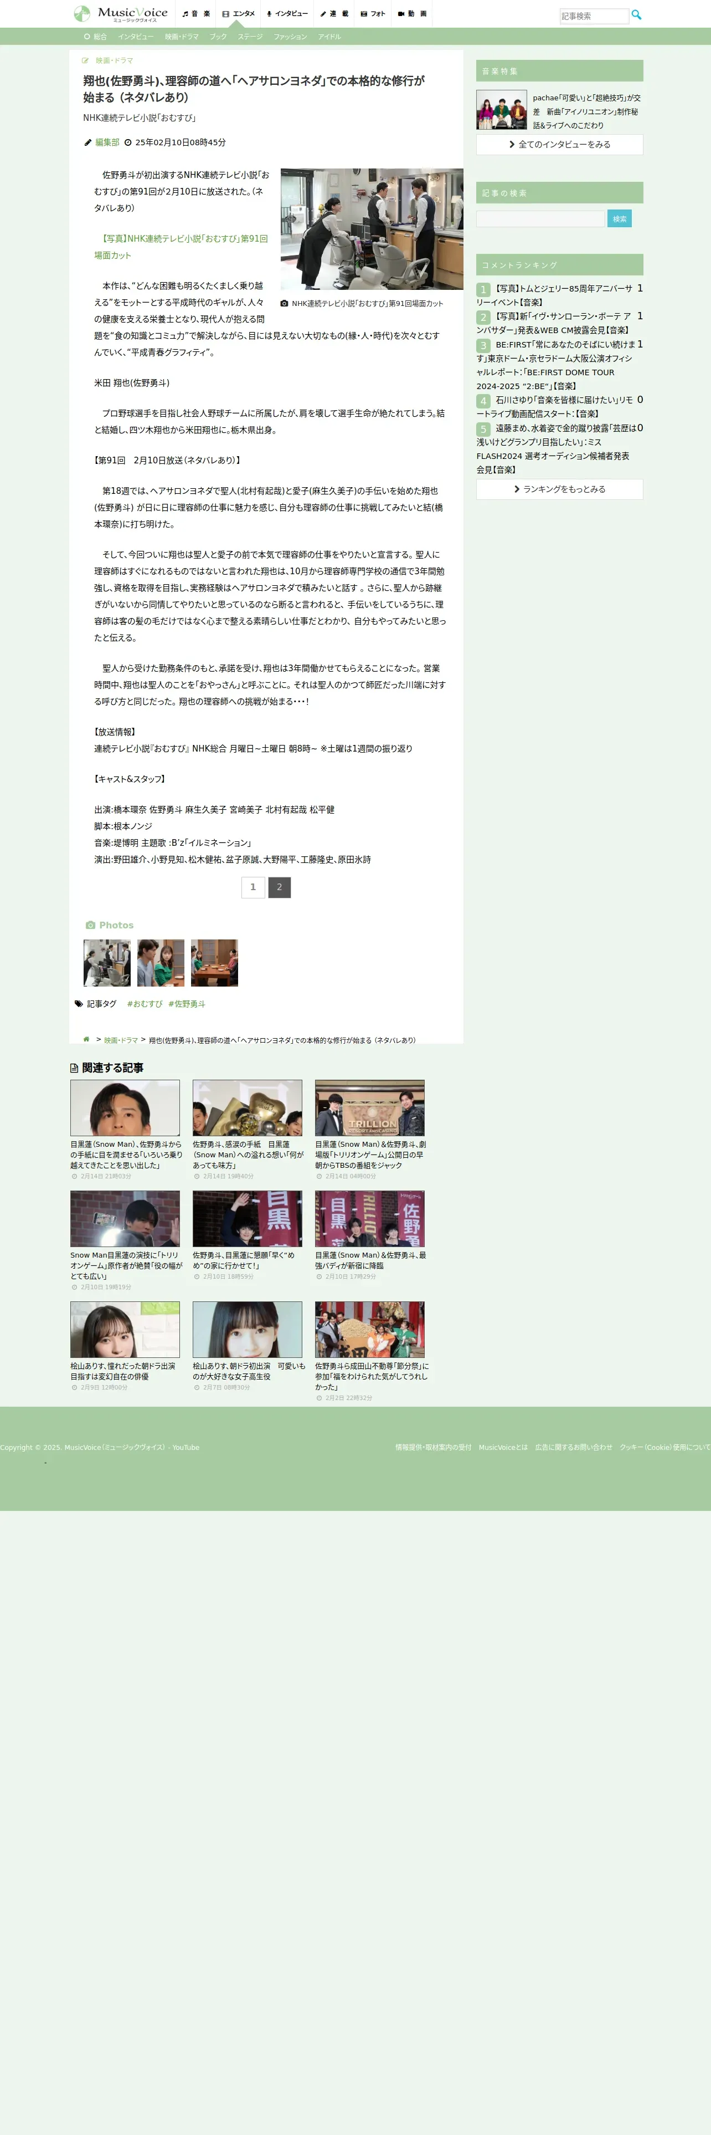Select ファッション in the green sub-menu
The height and width of the screenshot is (2135, 711).
(x=291, y=37)
